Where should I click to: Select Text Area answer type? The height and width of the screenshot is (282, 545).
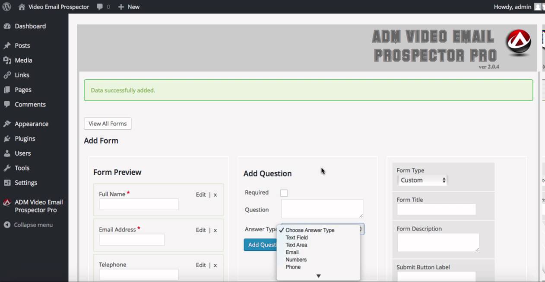tap(296, 245)
